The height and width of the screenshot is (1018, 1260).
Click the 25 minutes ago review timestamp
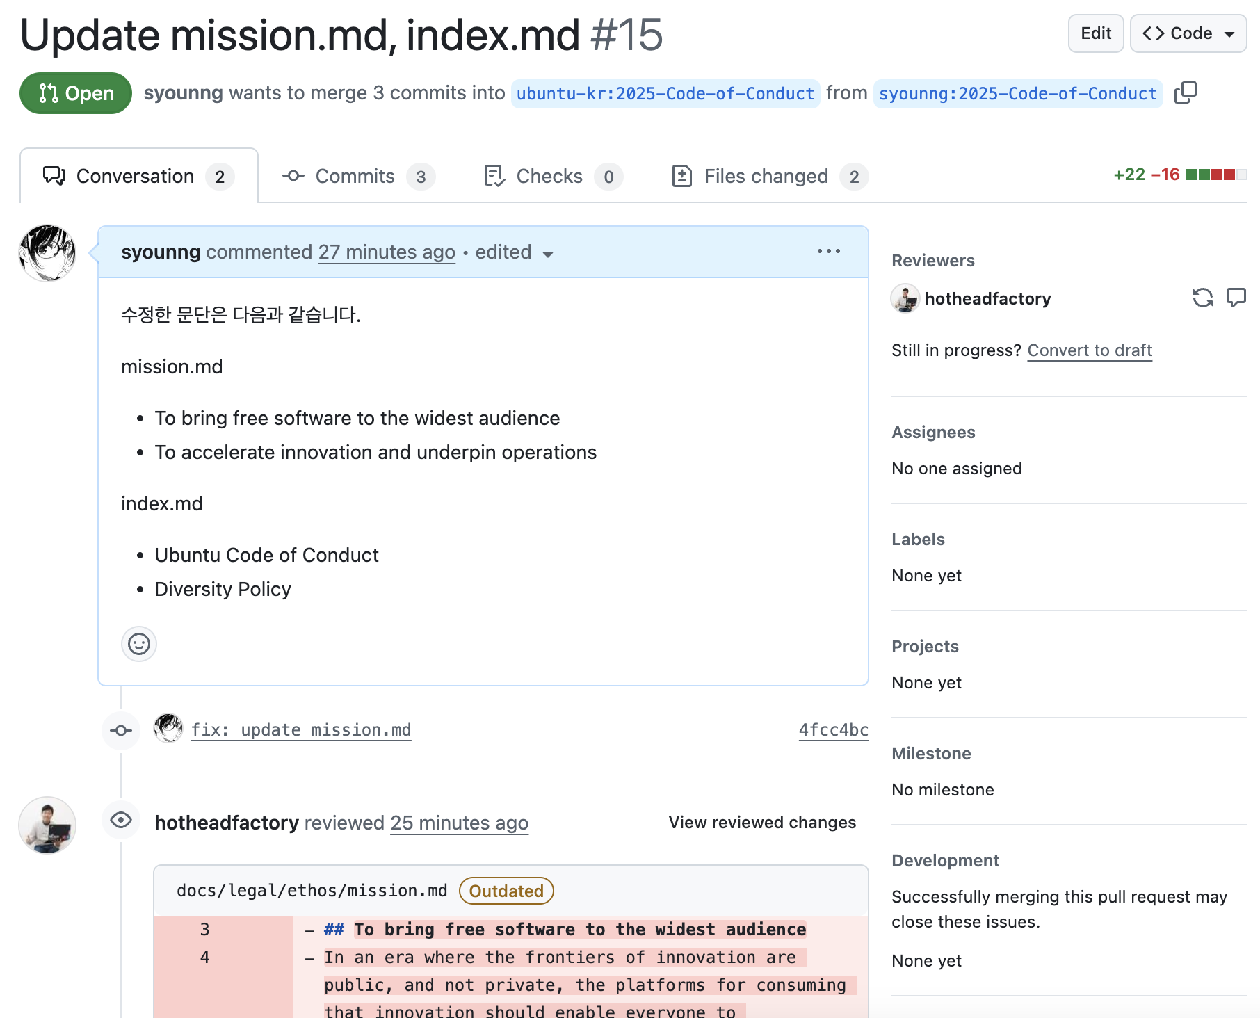pyautogui.click(x=459, y=823)
